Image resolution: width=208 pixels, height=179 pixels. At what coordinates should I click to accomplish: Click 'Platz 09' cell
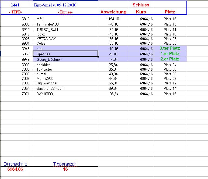point(170,78)
